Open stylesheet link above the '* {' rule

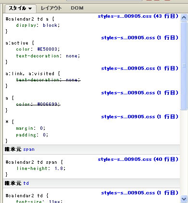pyautogui.click(x=139, y=117)
